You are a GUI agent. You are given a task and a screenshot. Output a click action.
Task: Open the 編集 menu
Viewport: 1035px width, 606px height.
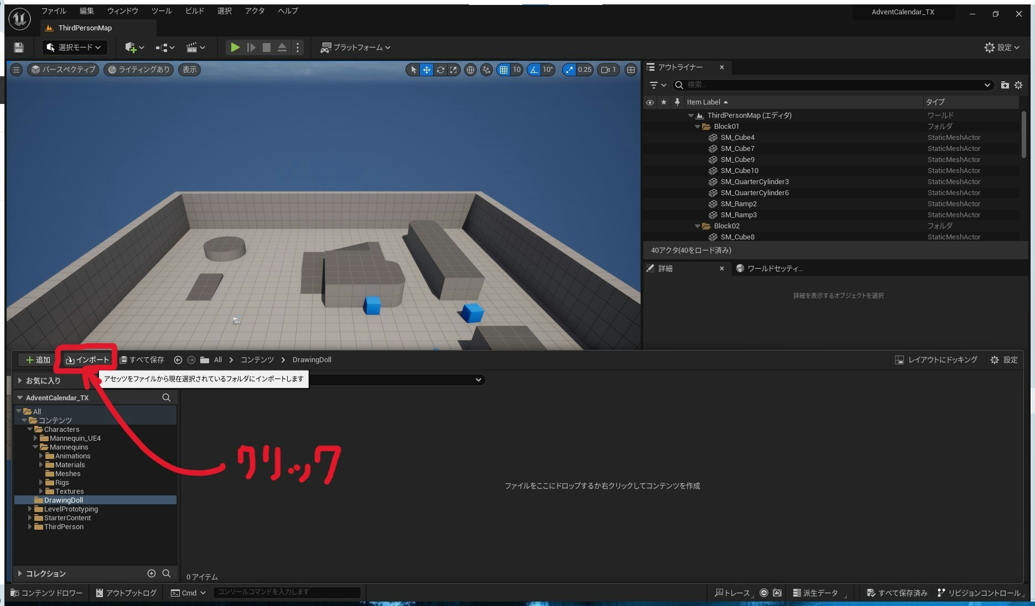(87, 11)
